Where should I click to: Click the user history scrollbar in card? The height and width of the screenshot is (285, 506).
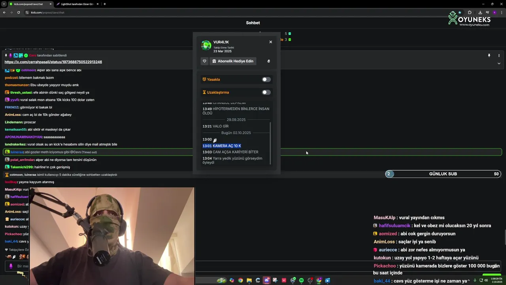pyautogui.click(x=271, y=142)
